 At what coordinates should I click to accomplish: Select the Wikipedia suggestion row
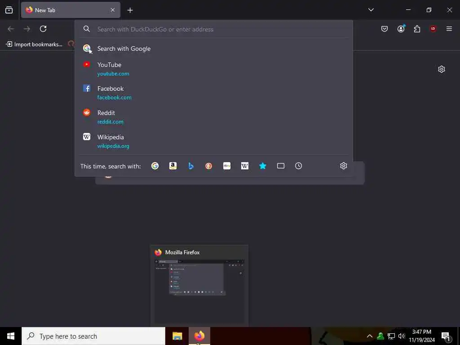[x=214, y=141]
